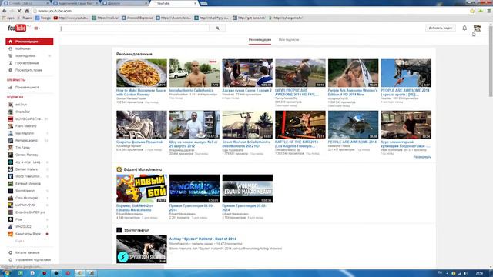Open the Адская кухня Сезон 1 thumbnail

click(x=247, y=73)
